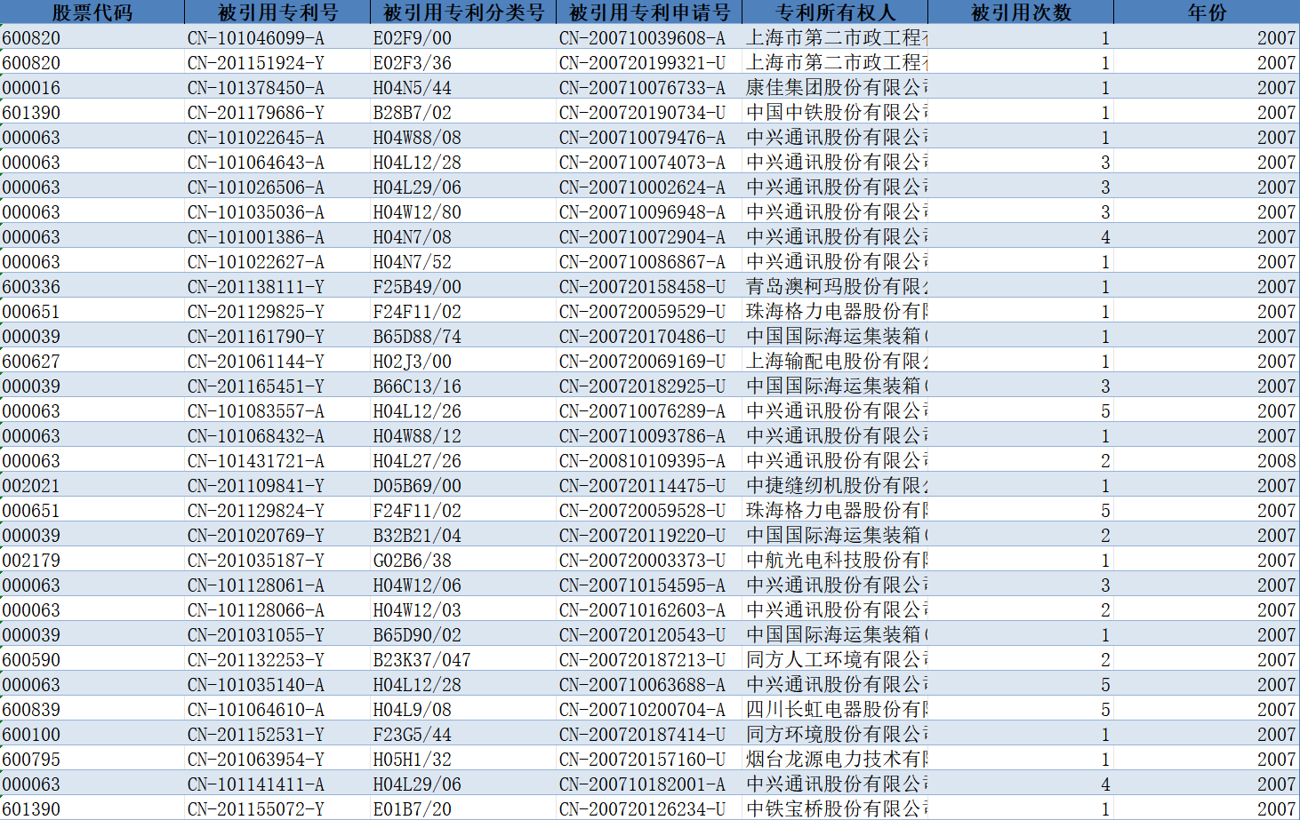This screenshot has height=820, width=1300.
Task: Select cell CN-101141411-A
Action: [x=277, y=784]
